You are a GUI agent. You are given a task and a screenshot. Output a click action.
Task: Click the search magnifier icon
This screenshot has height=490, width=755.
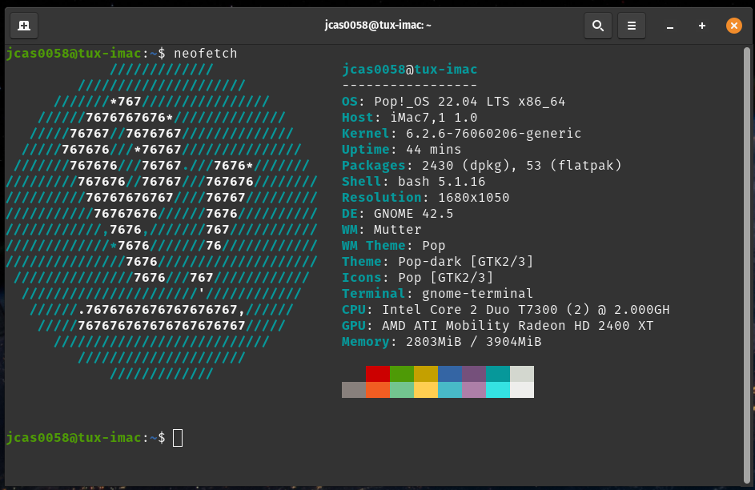[x=597, y=26]
